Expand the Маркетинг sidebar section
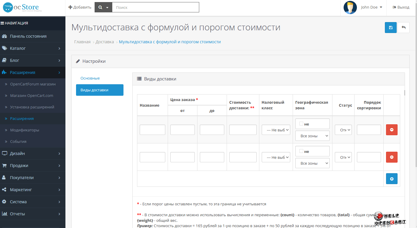This screenshot has width=417, height=228. pos(32,190)
